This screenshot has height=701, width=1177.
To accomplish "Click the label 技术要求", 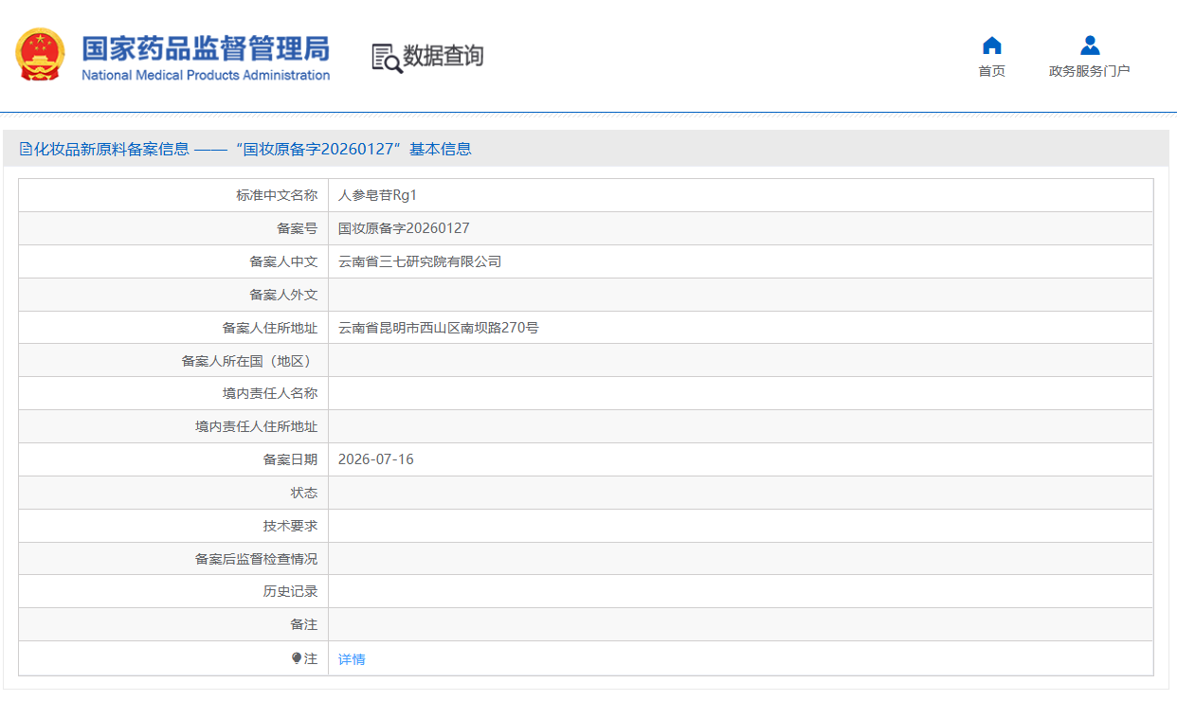I will click(x=290, y=526).
